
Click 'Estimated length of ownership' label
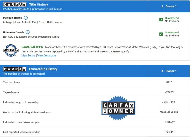tap(21, 102)
